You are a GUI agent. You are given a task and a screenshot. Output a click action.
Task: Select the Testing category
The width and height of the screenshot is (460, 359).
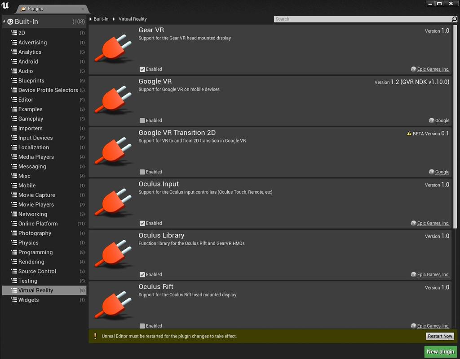click(x=44, y=281)
